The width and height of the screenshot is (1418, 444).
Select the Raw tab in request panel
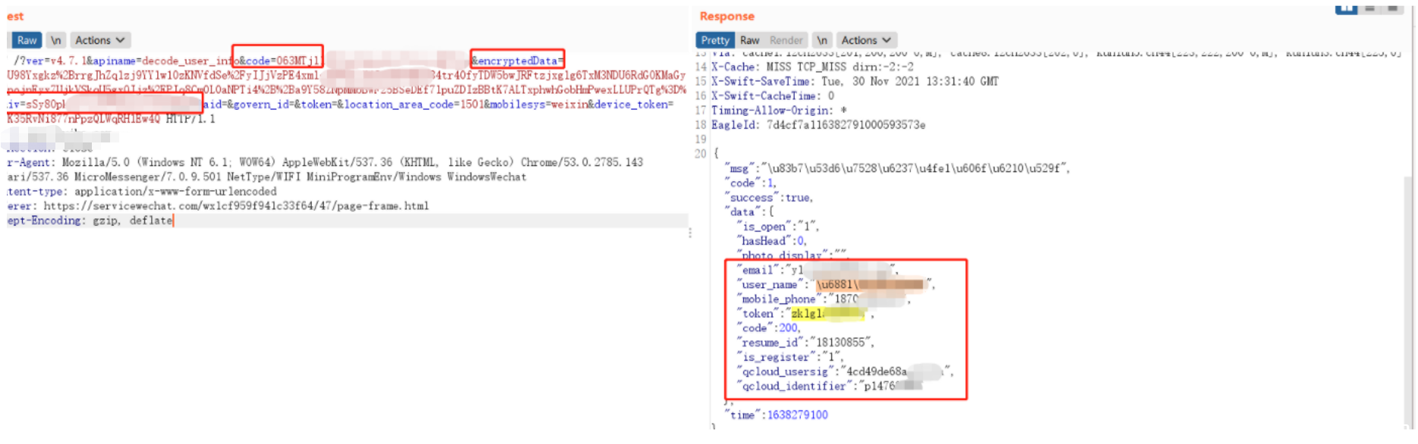27,40
